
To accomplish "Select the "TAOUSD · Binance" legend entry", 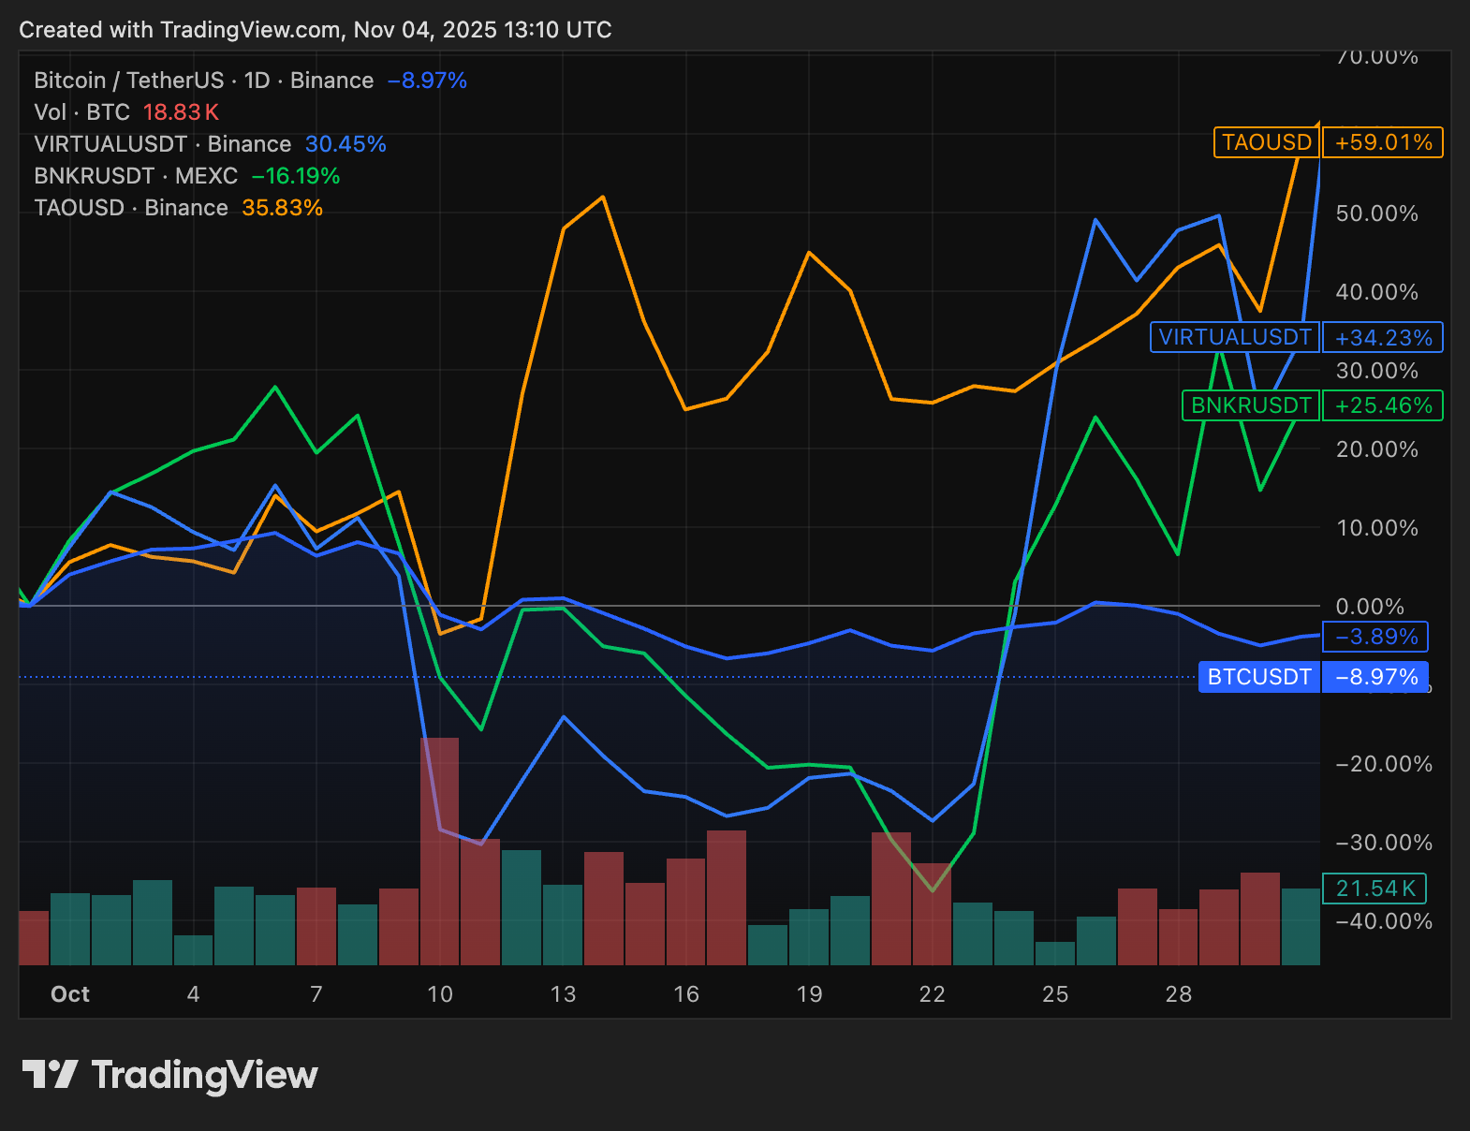I will (x=131, y=208).
